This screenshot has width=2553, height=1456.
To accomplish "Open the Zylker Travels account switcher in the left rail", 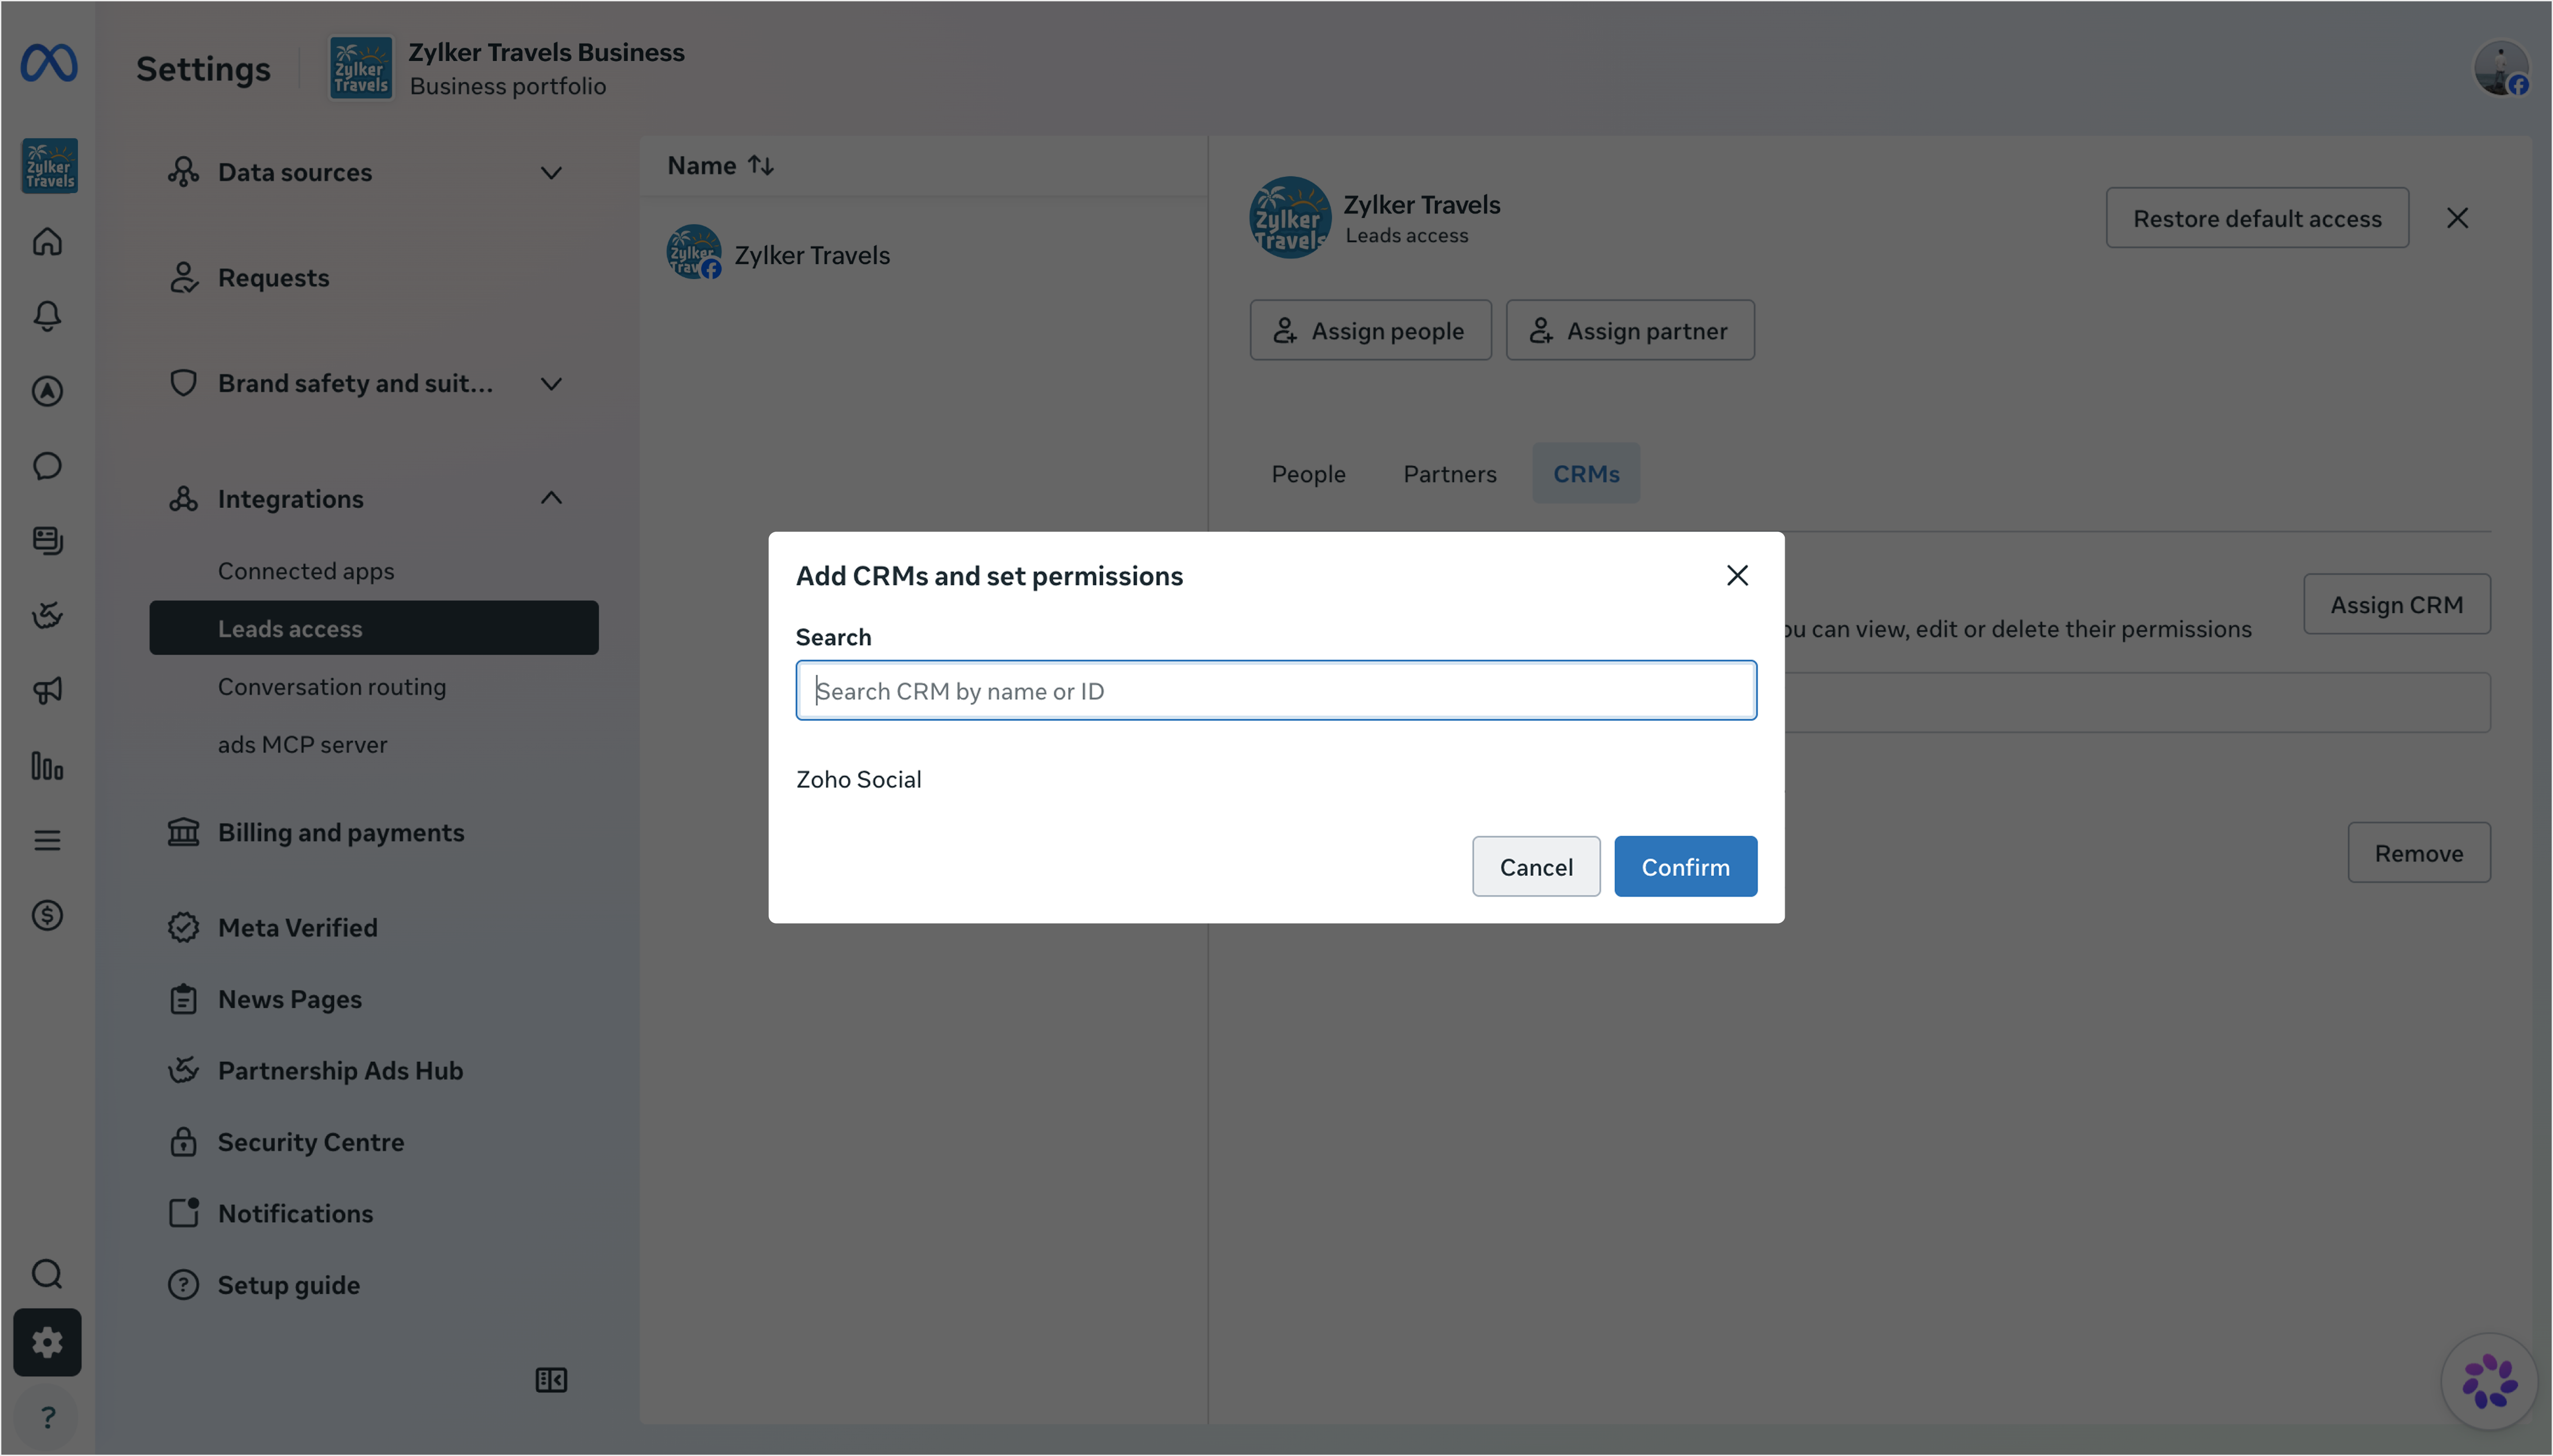I will tap(49, 166).
